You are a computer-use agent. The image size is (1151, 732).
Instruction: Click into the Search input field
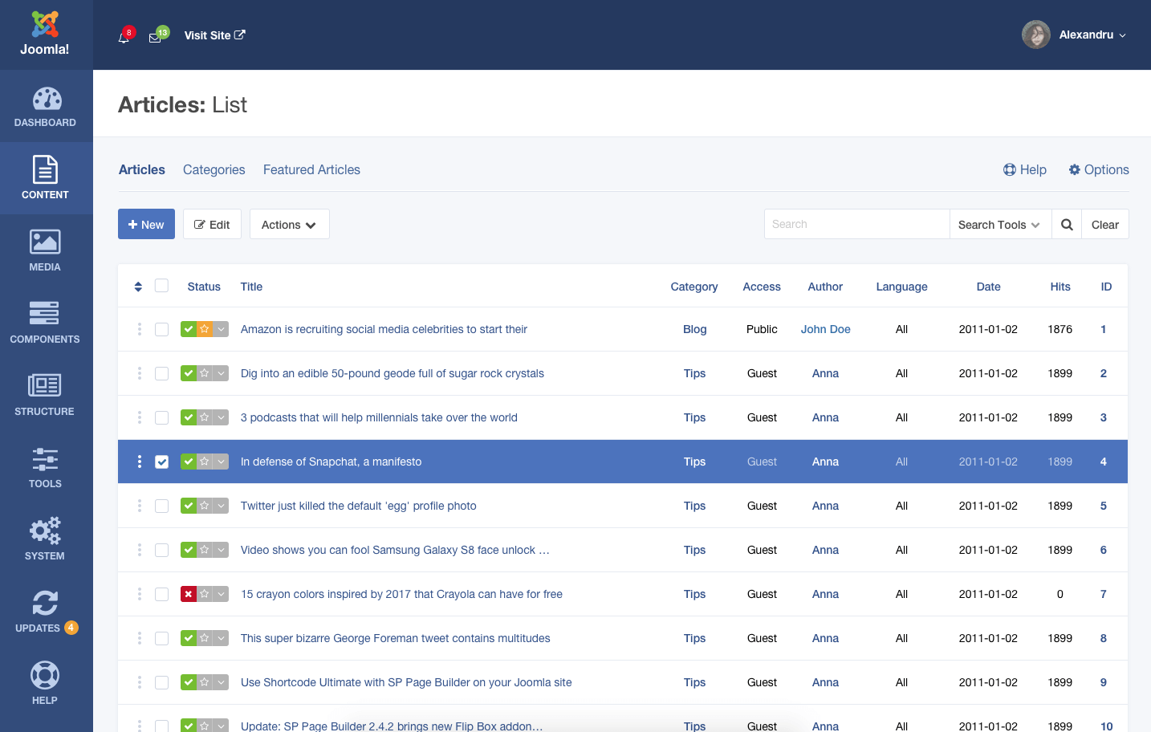coord(856,225)
